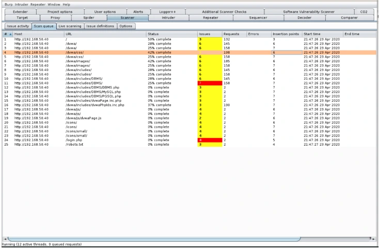Screen dimensions: 379x249
Task: Select the /dvwa/includes/DBMS/PGSQL.php row
Action: pos(189,96)
